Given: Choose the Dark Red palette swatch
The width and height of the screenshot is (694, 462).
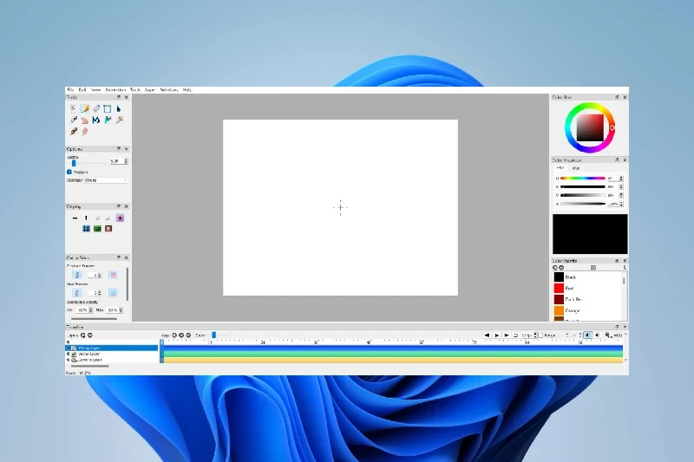Looking at the screenshot, I should click(559, 299).
